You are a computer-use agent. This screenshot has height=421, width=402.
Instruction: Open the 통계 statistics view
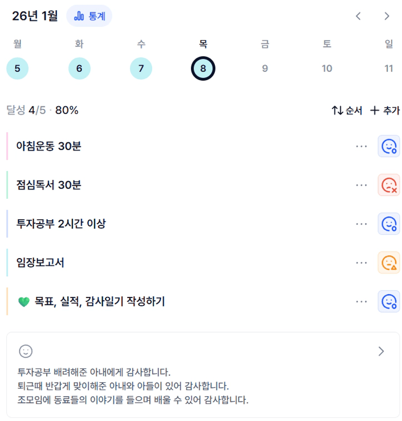[89, 16]
